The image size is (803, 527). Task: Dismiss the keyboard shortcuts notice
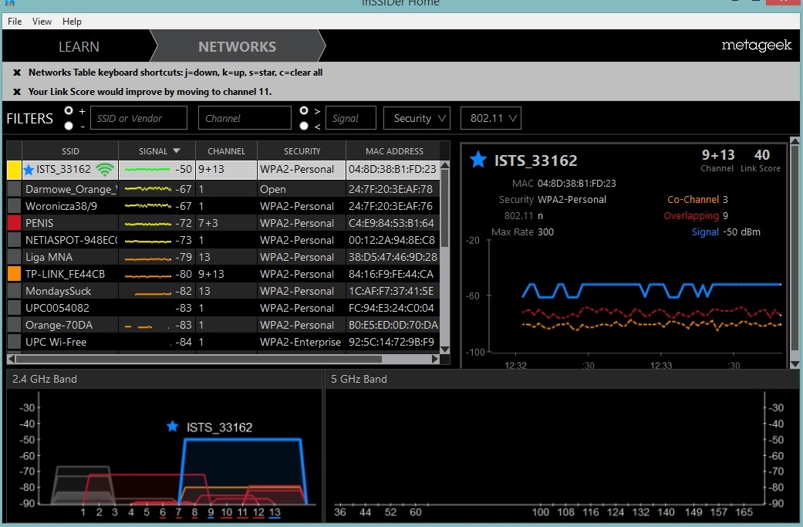[x=17, y=73]
